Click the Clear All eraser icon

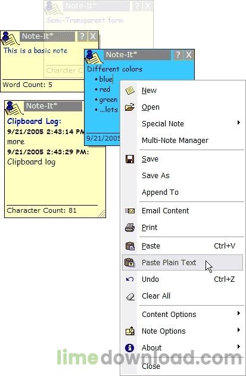pos(130,296)
